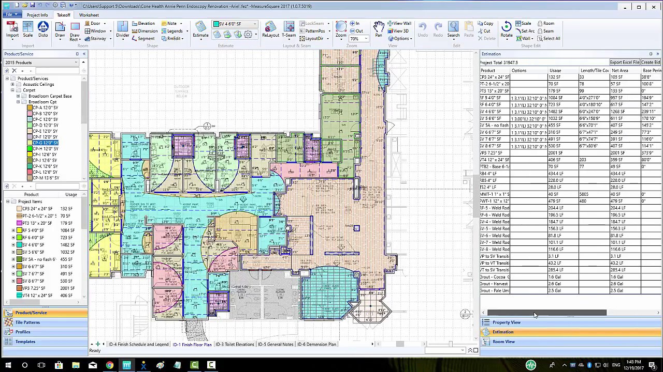Click the Estimate calculator icon

200,29
